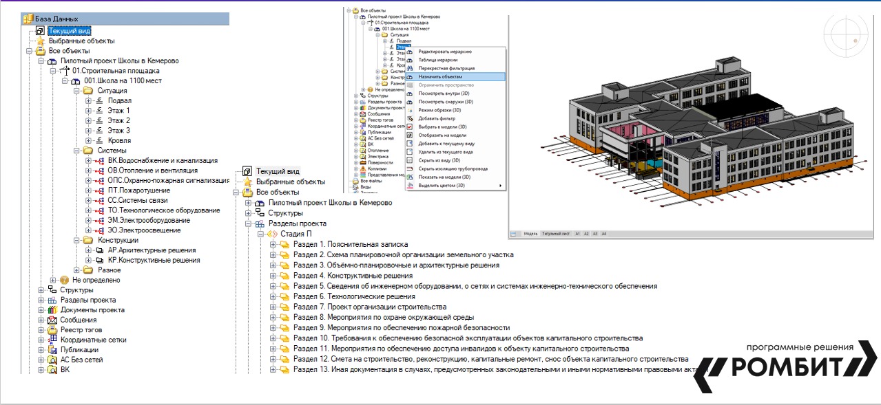Image resolution: width=881 pixels, height=405 pixels.
Task: Click the Добавить фильтр funnel icon
Action: tap(411, 119)
